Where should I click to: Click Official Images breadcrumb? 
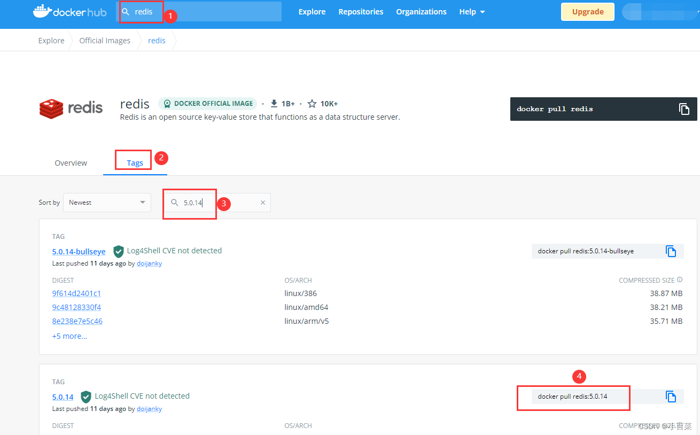click(x=105, y=41)
